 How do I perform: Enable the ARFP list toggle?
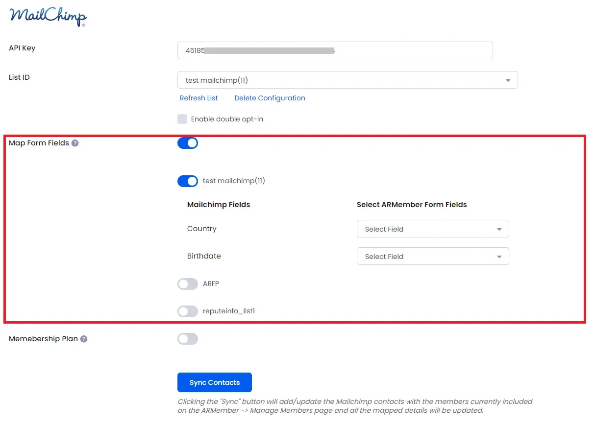[x=188, y=284]
